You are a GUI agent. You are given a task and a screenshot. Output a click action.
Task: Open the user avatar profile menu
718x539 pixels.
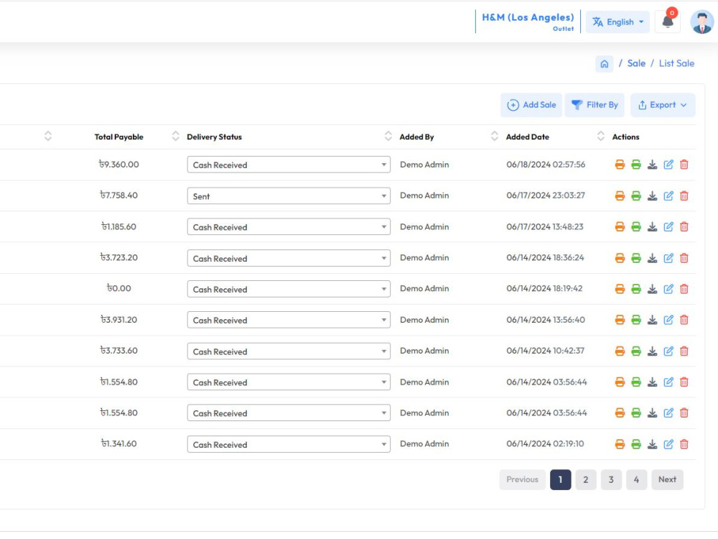[x=701, y=22]
